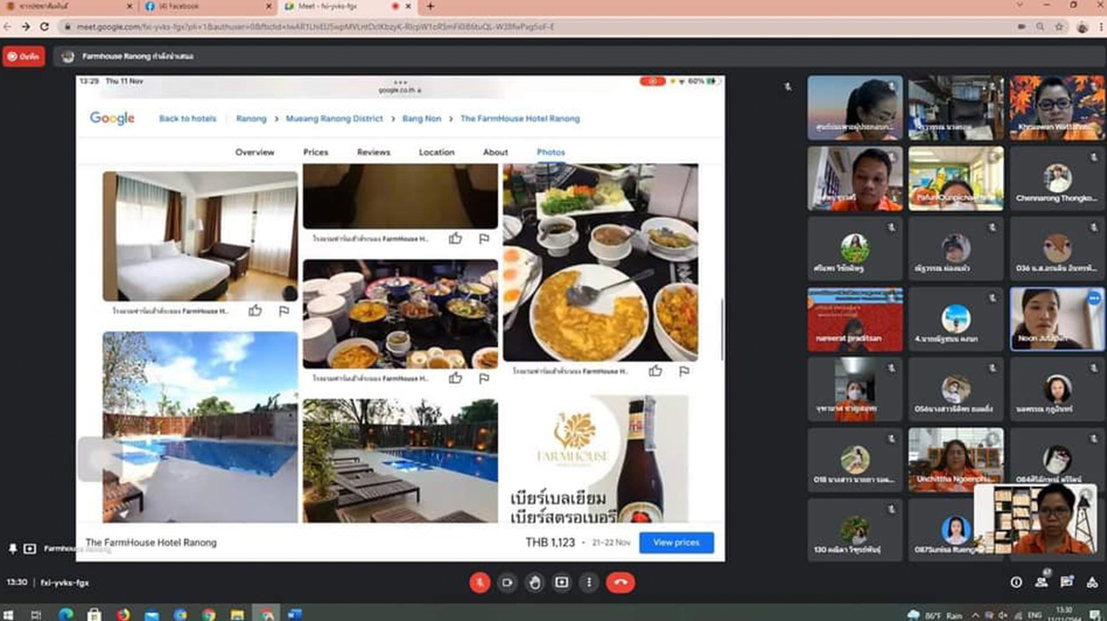Open a new browser tab
The image size is (1107, 621).
tap(430, 7)
